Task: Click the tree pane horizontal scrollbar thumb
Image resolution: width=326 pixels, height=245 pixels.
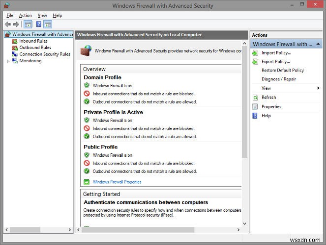Action: 25,230
